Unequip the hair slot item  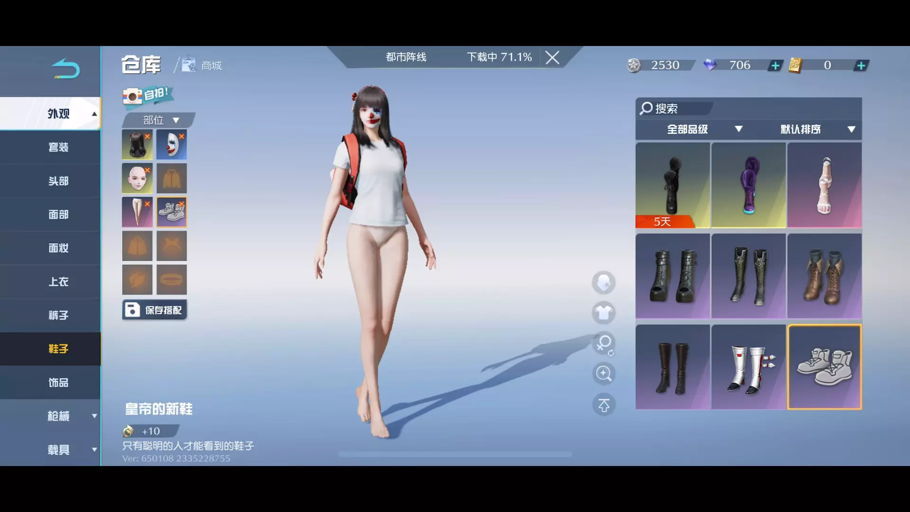point(147,137)
